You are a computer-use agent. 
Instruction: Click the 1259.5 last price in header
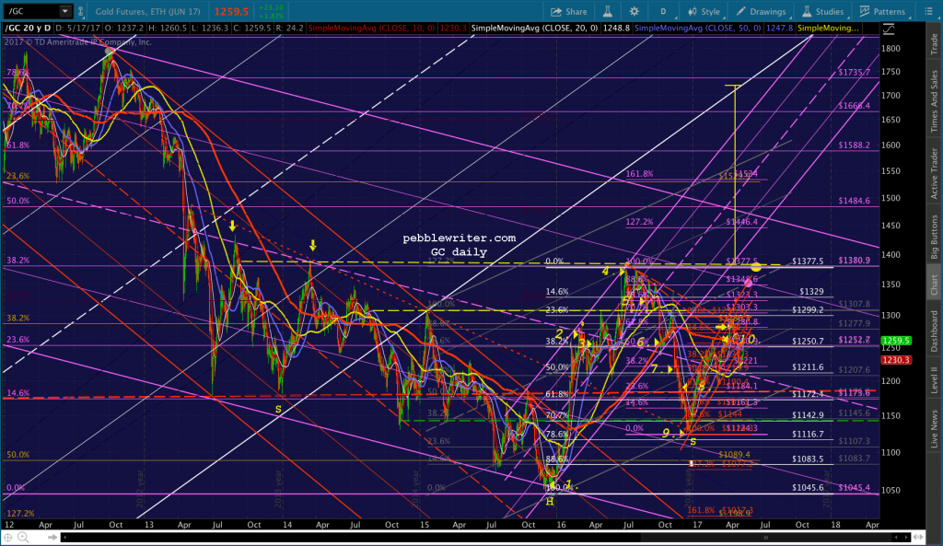click(231, 11)
